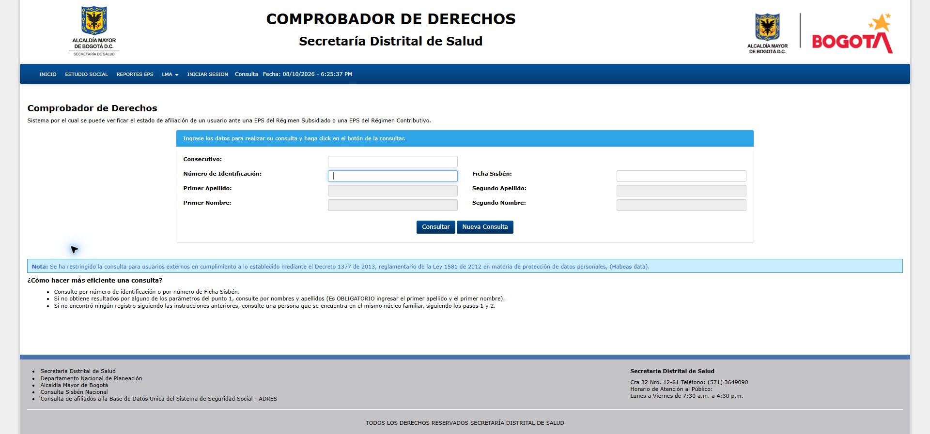
Task: Click the footer phone text (571) 3649090
Action: (x=728, y=382)
